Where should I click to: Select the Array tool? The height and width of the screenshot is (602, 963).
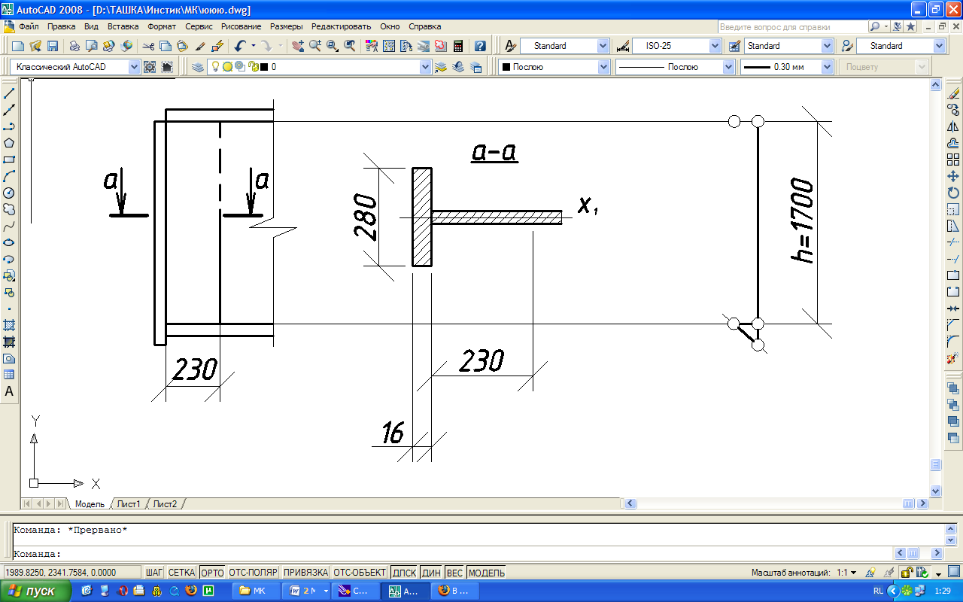click(953, 160)
